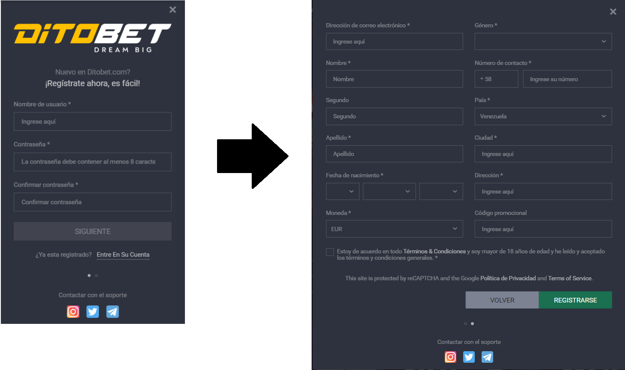Focus the Código promocional input field
This screenshot has height=370, width=625.
pyautogui.click(x=543, y=229)
